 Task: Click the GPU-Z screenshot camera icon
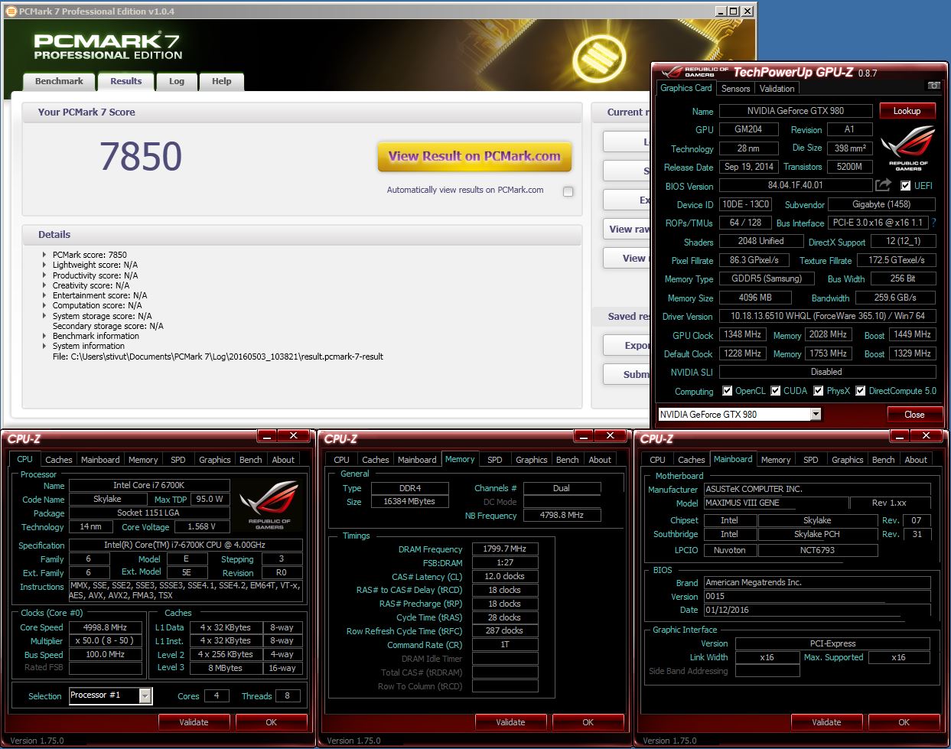[933, 86]
